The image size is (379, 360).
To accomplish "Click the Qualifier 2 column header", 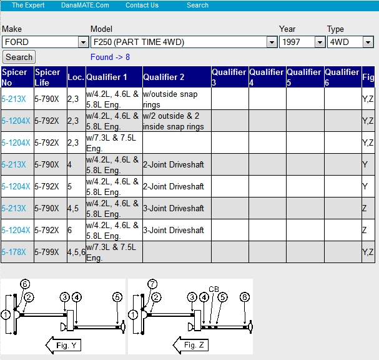I will [x=177, y=77].
